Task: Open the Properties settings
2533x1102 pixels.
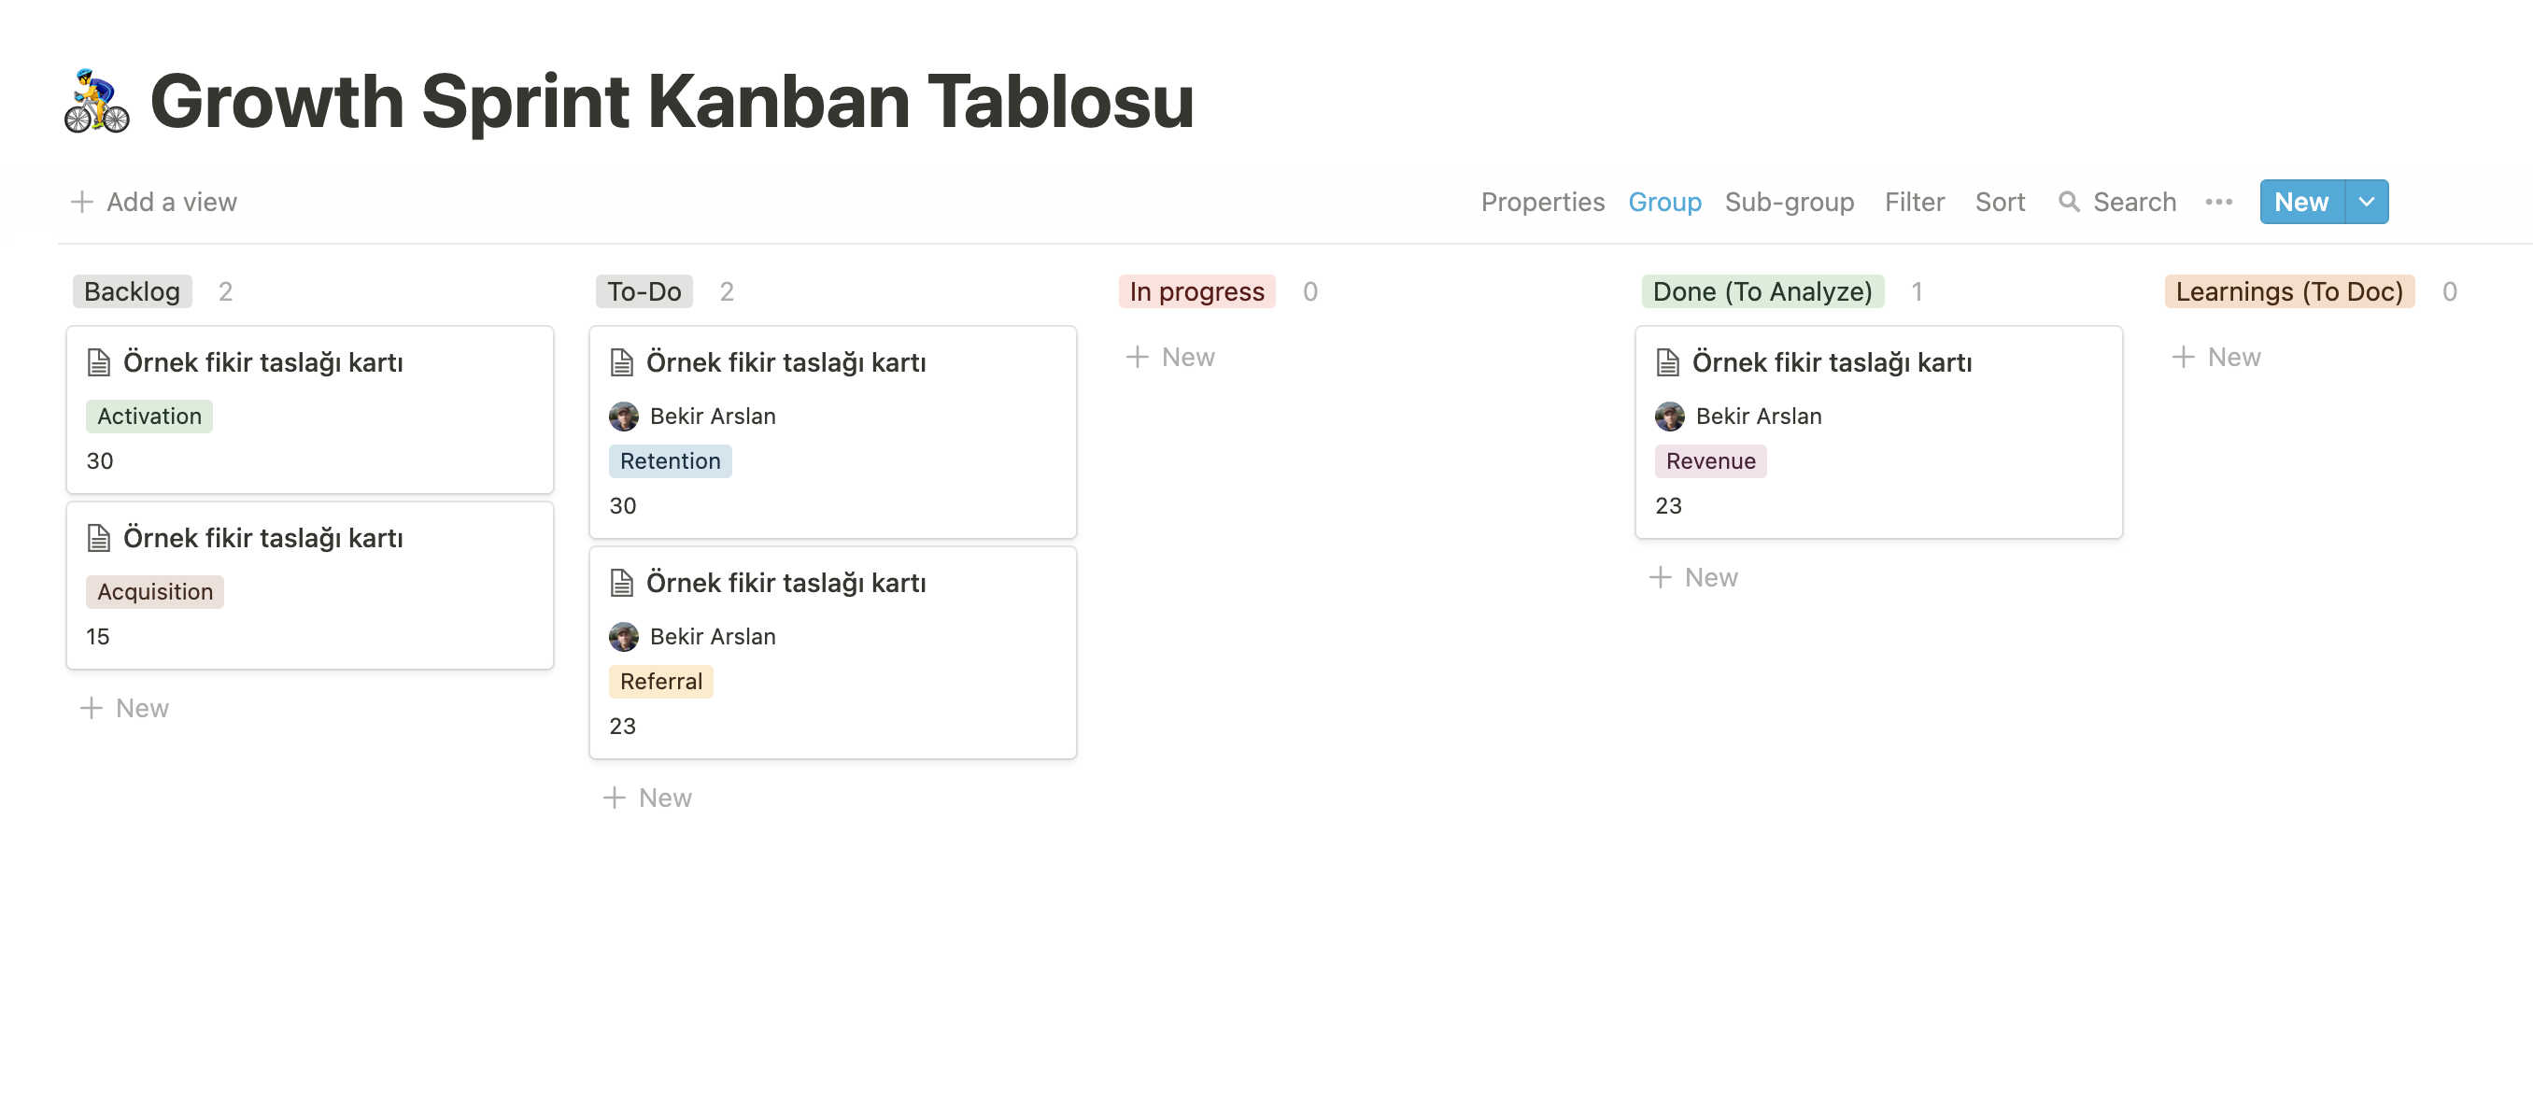Action: coord(1542,202)
